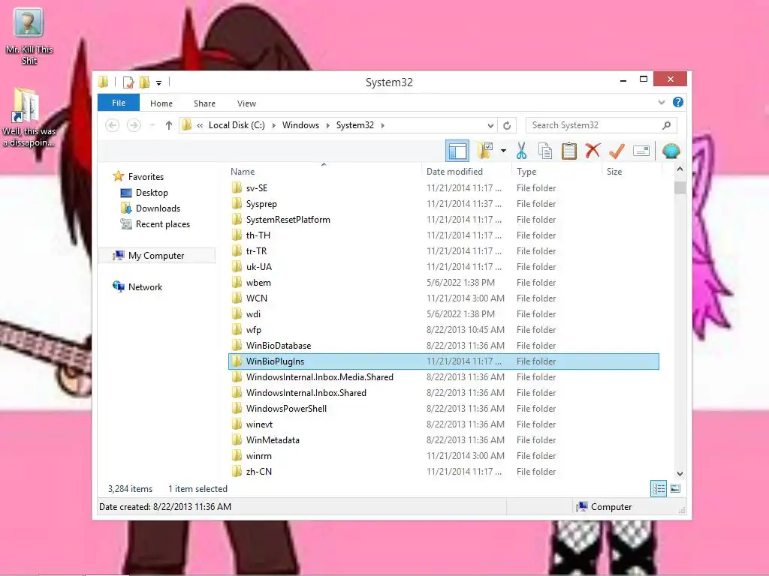Open the folder options toolbar icon
The image size is (769, 576).
[x=485, y=151]
